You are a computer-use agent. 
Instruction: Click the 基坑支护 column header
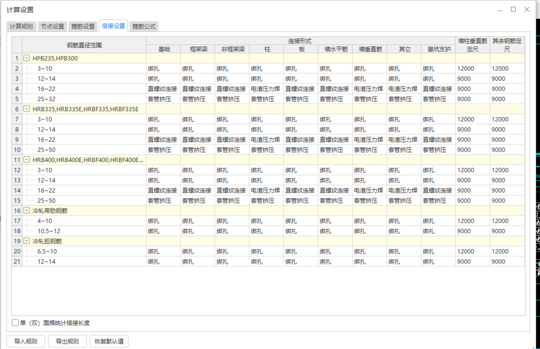[439, 49]
